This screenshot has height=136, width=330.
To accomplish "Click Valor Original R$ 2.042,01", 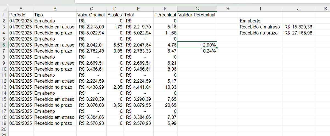I will point(91,45).
